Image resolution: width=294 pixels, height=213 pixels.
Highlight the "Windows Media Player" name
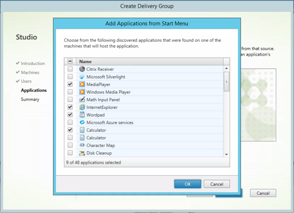(108, 92)
